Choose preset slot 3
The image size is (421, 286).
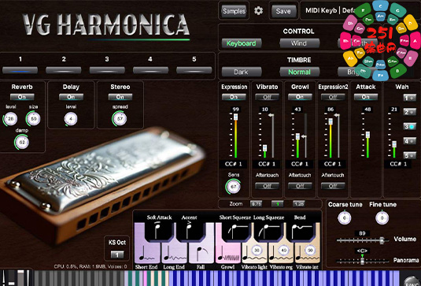pos(107,70)
